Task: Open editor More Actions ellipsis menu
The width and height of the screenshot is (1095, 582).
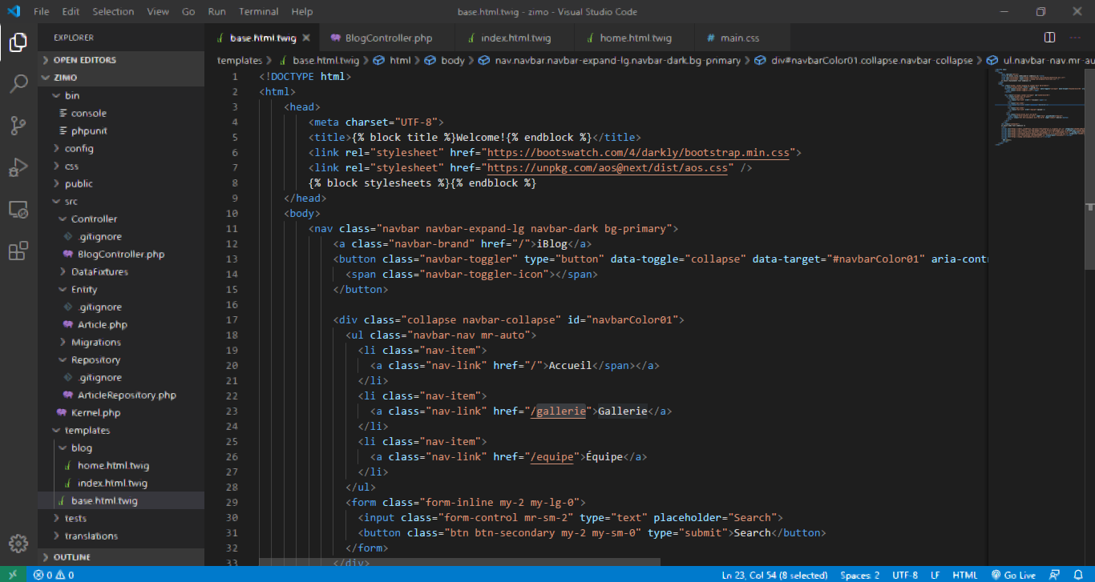Action: click(x=1074, y=38)
